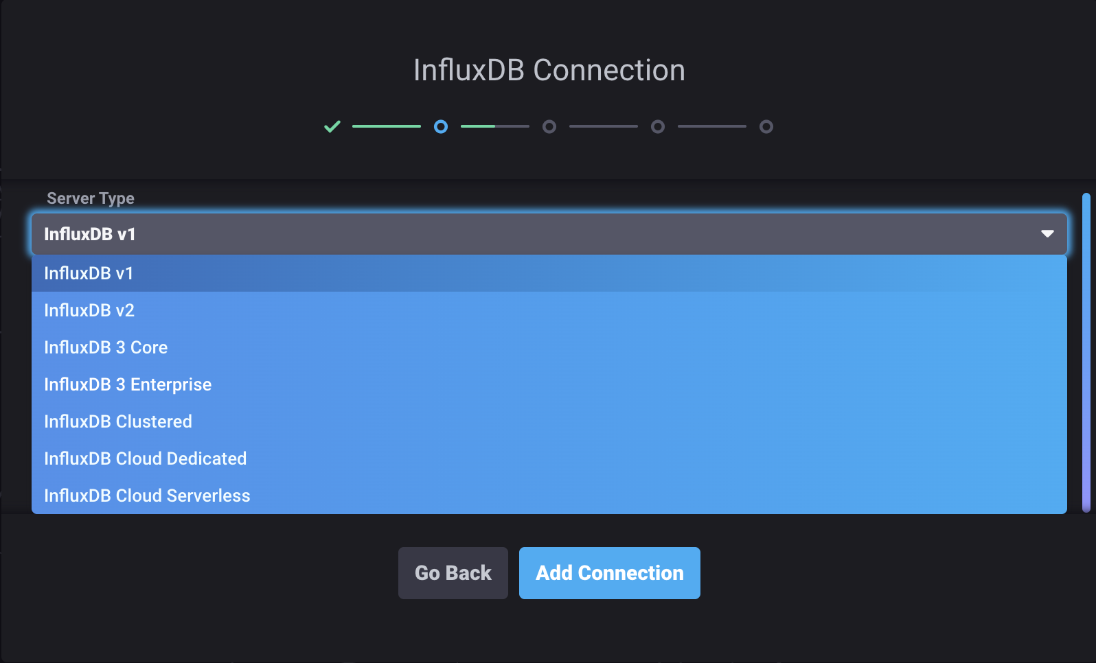Click the half-filled progress line after current step
Screen dimensions: 1096x663
[x=495, y=126]
